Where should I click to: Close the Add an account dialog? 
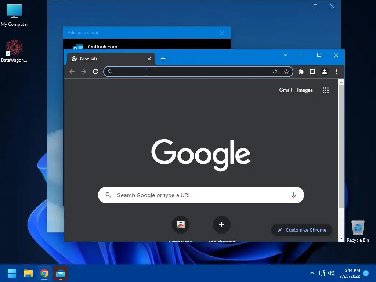click(222, 33)
